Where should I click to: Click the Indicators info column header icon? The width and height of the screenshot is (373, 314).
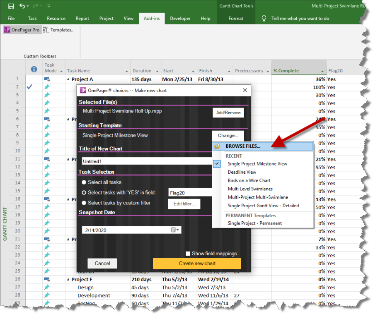click(x=34, y=69)
